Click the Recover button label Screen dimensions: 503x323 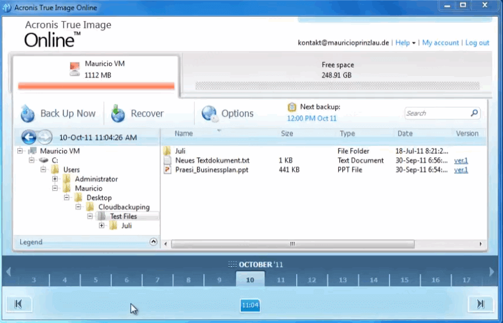tap(148, 113)
